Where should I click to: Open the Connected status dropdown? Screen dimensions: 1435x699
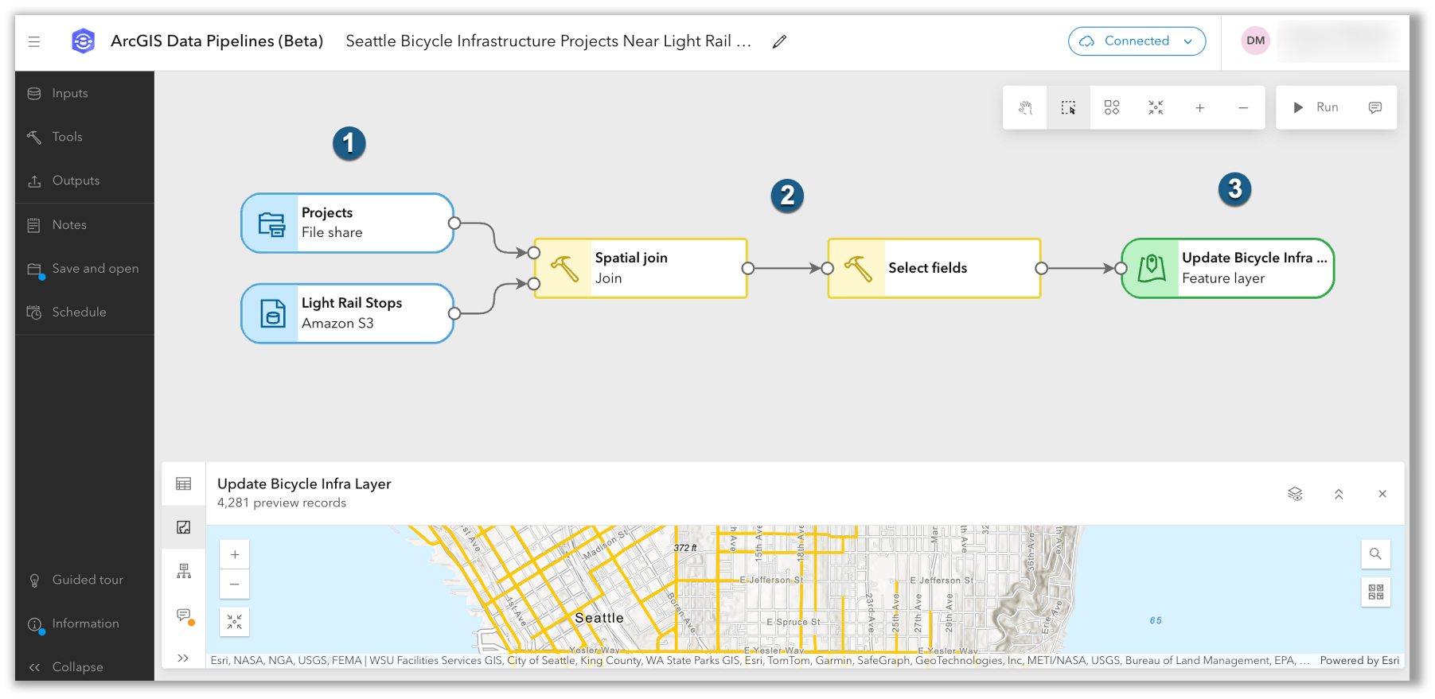click(1137, 41)
